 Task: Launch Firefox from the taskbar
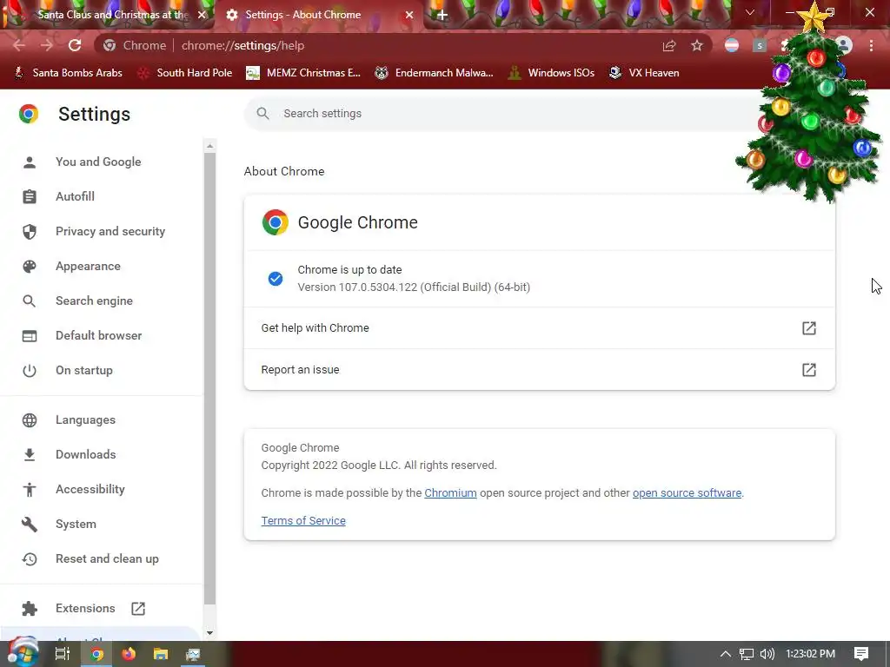129,654
